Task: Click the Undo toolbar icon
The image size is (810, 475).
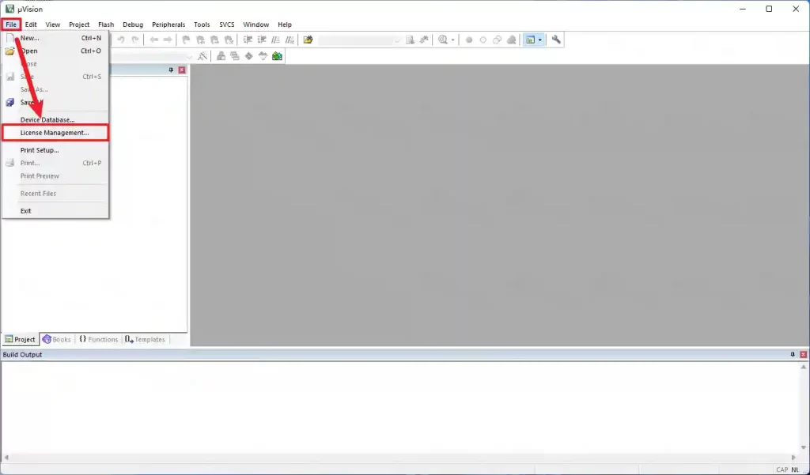Action: (x=121, y=40)
